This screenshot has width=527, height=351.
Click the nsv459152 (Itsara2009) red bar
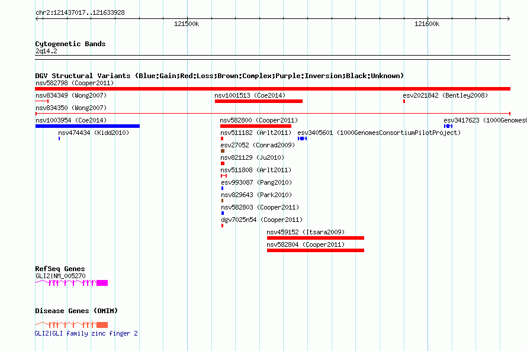point(316,238)
